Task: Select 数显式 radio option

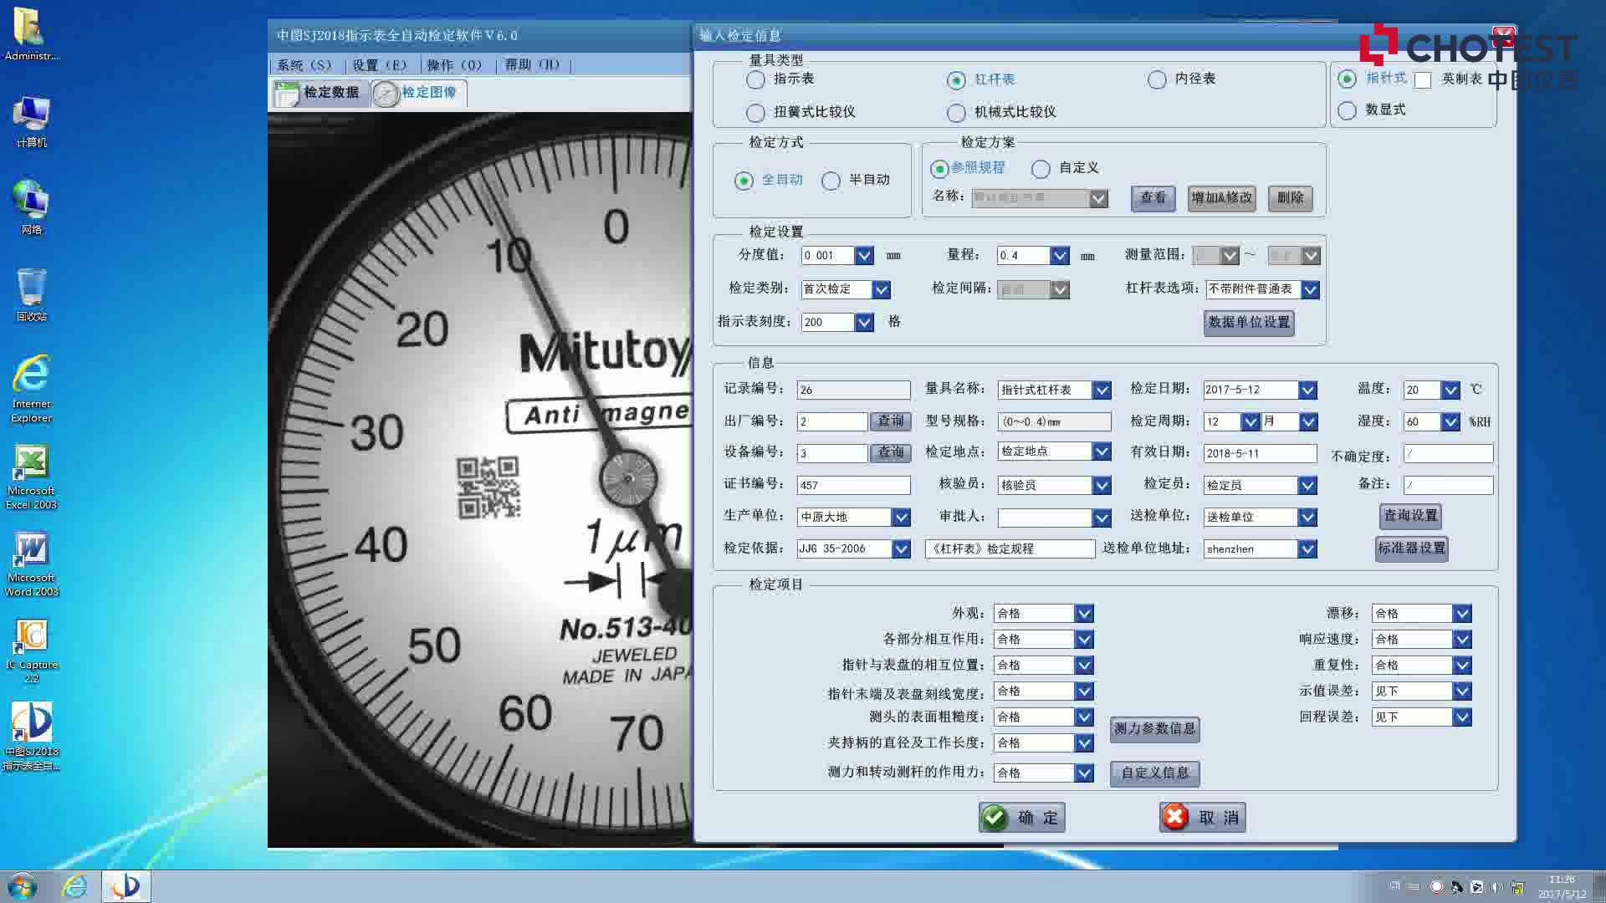Action: [x=1347, y=110]
